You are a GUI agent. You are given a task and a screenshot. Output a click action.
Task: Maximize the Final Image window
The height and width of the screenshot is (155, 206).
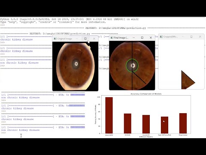pos(142,37)
